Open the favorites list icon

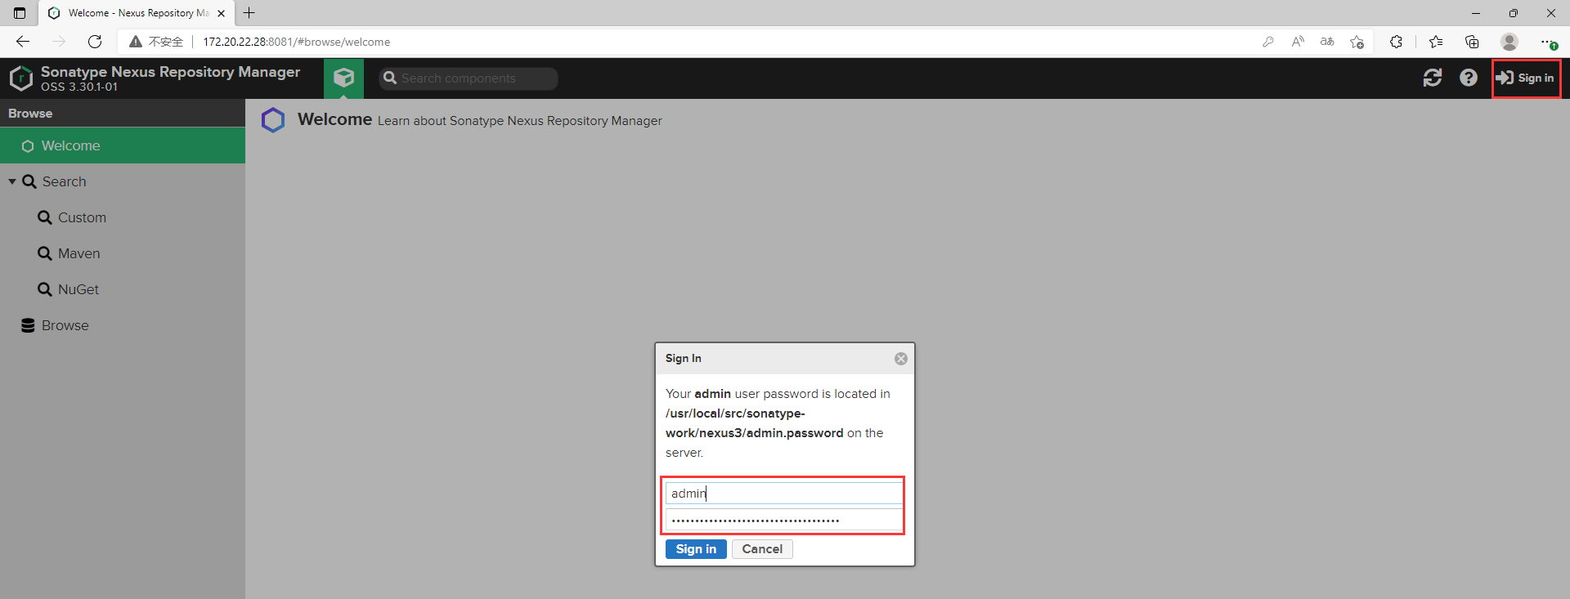(1436, 42)
